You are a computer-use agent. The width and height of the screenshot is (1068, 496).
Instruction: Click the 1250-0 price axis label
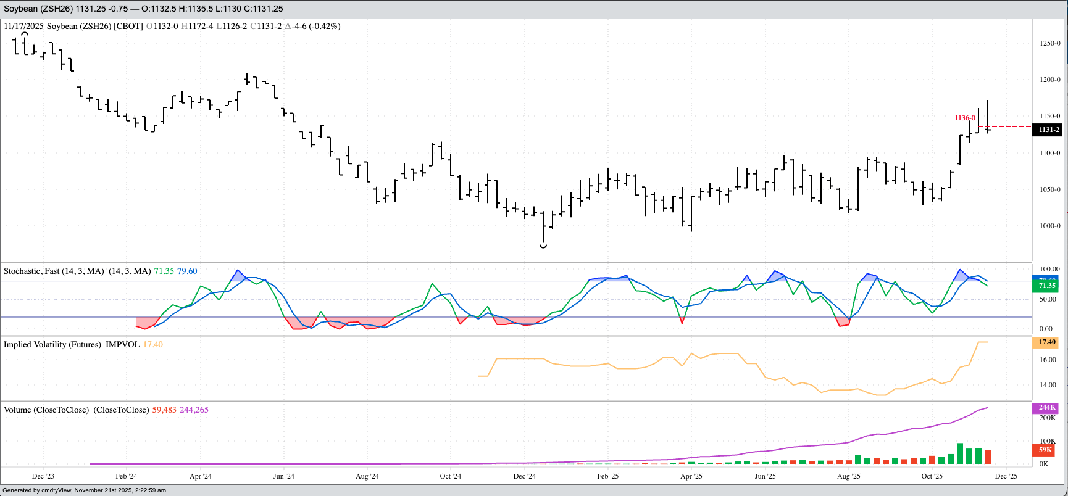(1050, 43)
